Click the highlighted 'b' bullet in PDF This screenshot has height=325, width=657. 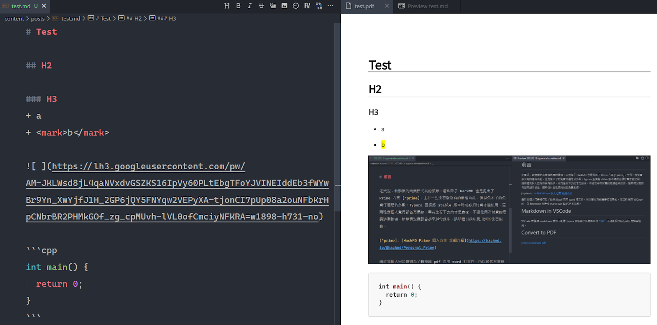(x=383, y=145)
